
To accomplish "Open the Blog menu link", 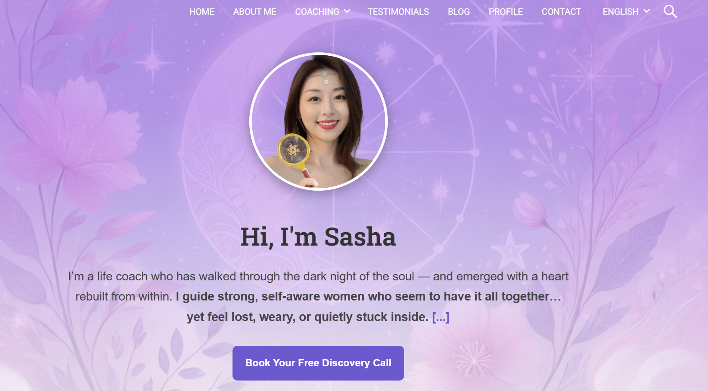I will (x=459, y=12).
